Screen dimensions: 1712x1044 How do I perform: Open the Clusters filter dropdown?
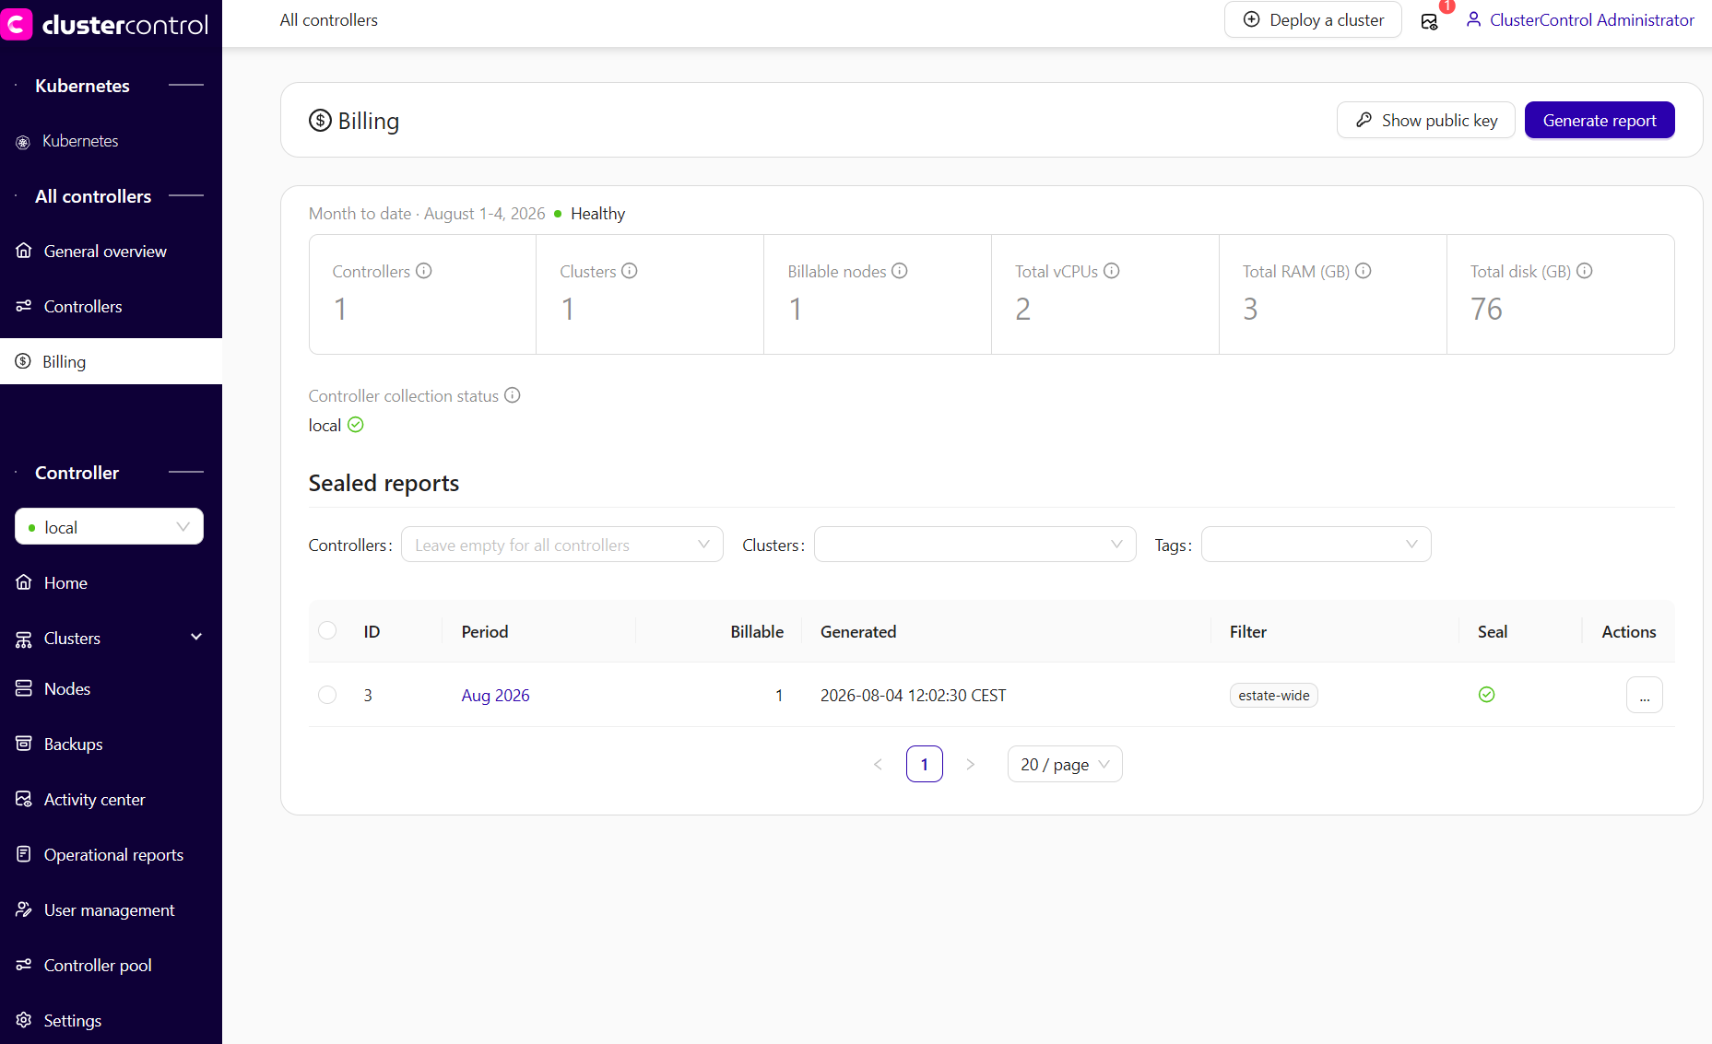[974, 545]
